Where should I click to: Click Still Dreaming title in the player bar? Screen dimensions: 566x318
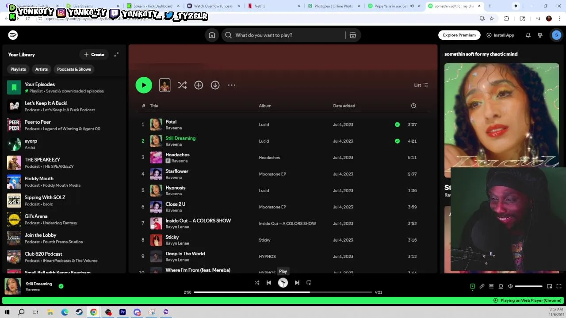pyautogui.click(x=39, y=284)
